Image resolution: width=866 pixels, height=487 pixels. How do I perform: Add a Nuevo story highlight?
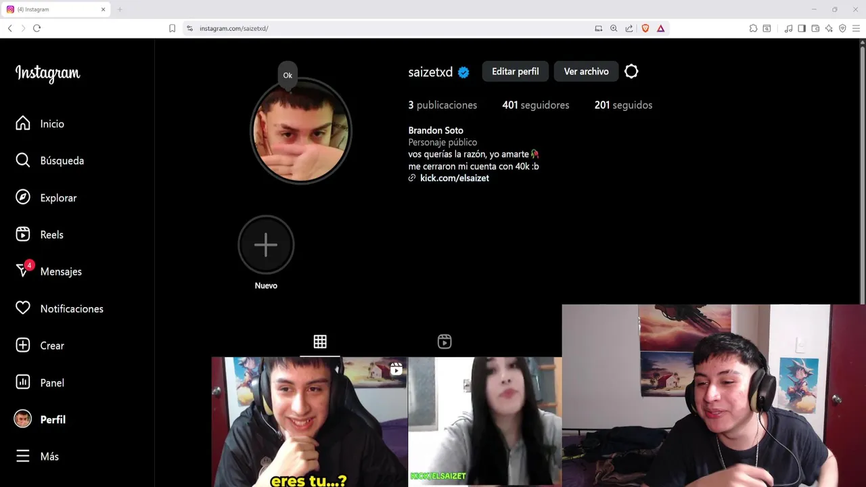(x=266, y=245)
